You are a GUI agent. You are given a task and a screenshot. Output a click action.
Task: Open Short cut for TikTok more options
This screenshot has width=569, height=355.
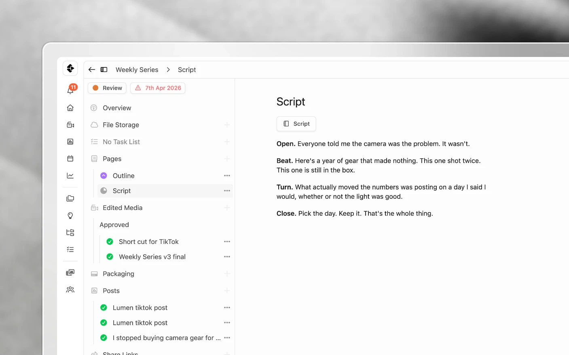pyautogui.click(x=227, y=242)
